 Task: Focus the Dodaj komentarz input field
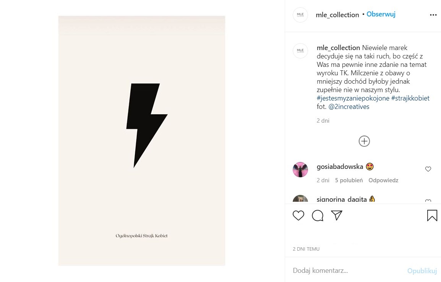pyautogui.click(x=344, y=271)
